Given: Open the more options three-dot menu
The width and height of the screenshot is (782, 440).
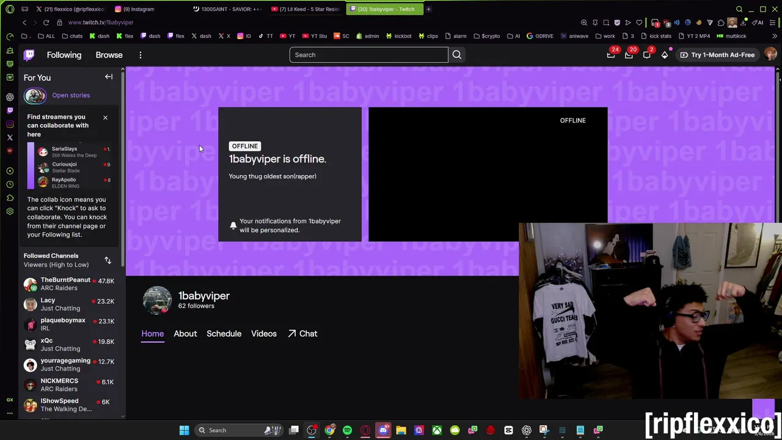Looking at the screenshot, I should pyautogui.click(x=140, y=55).
